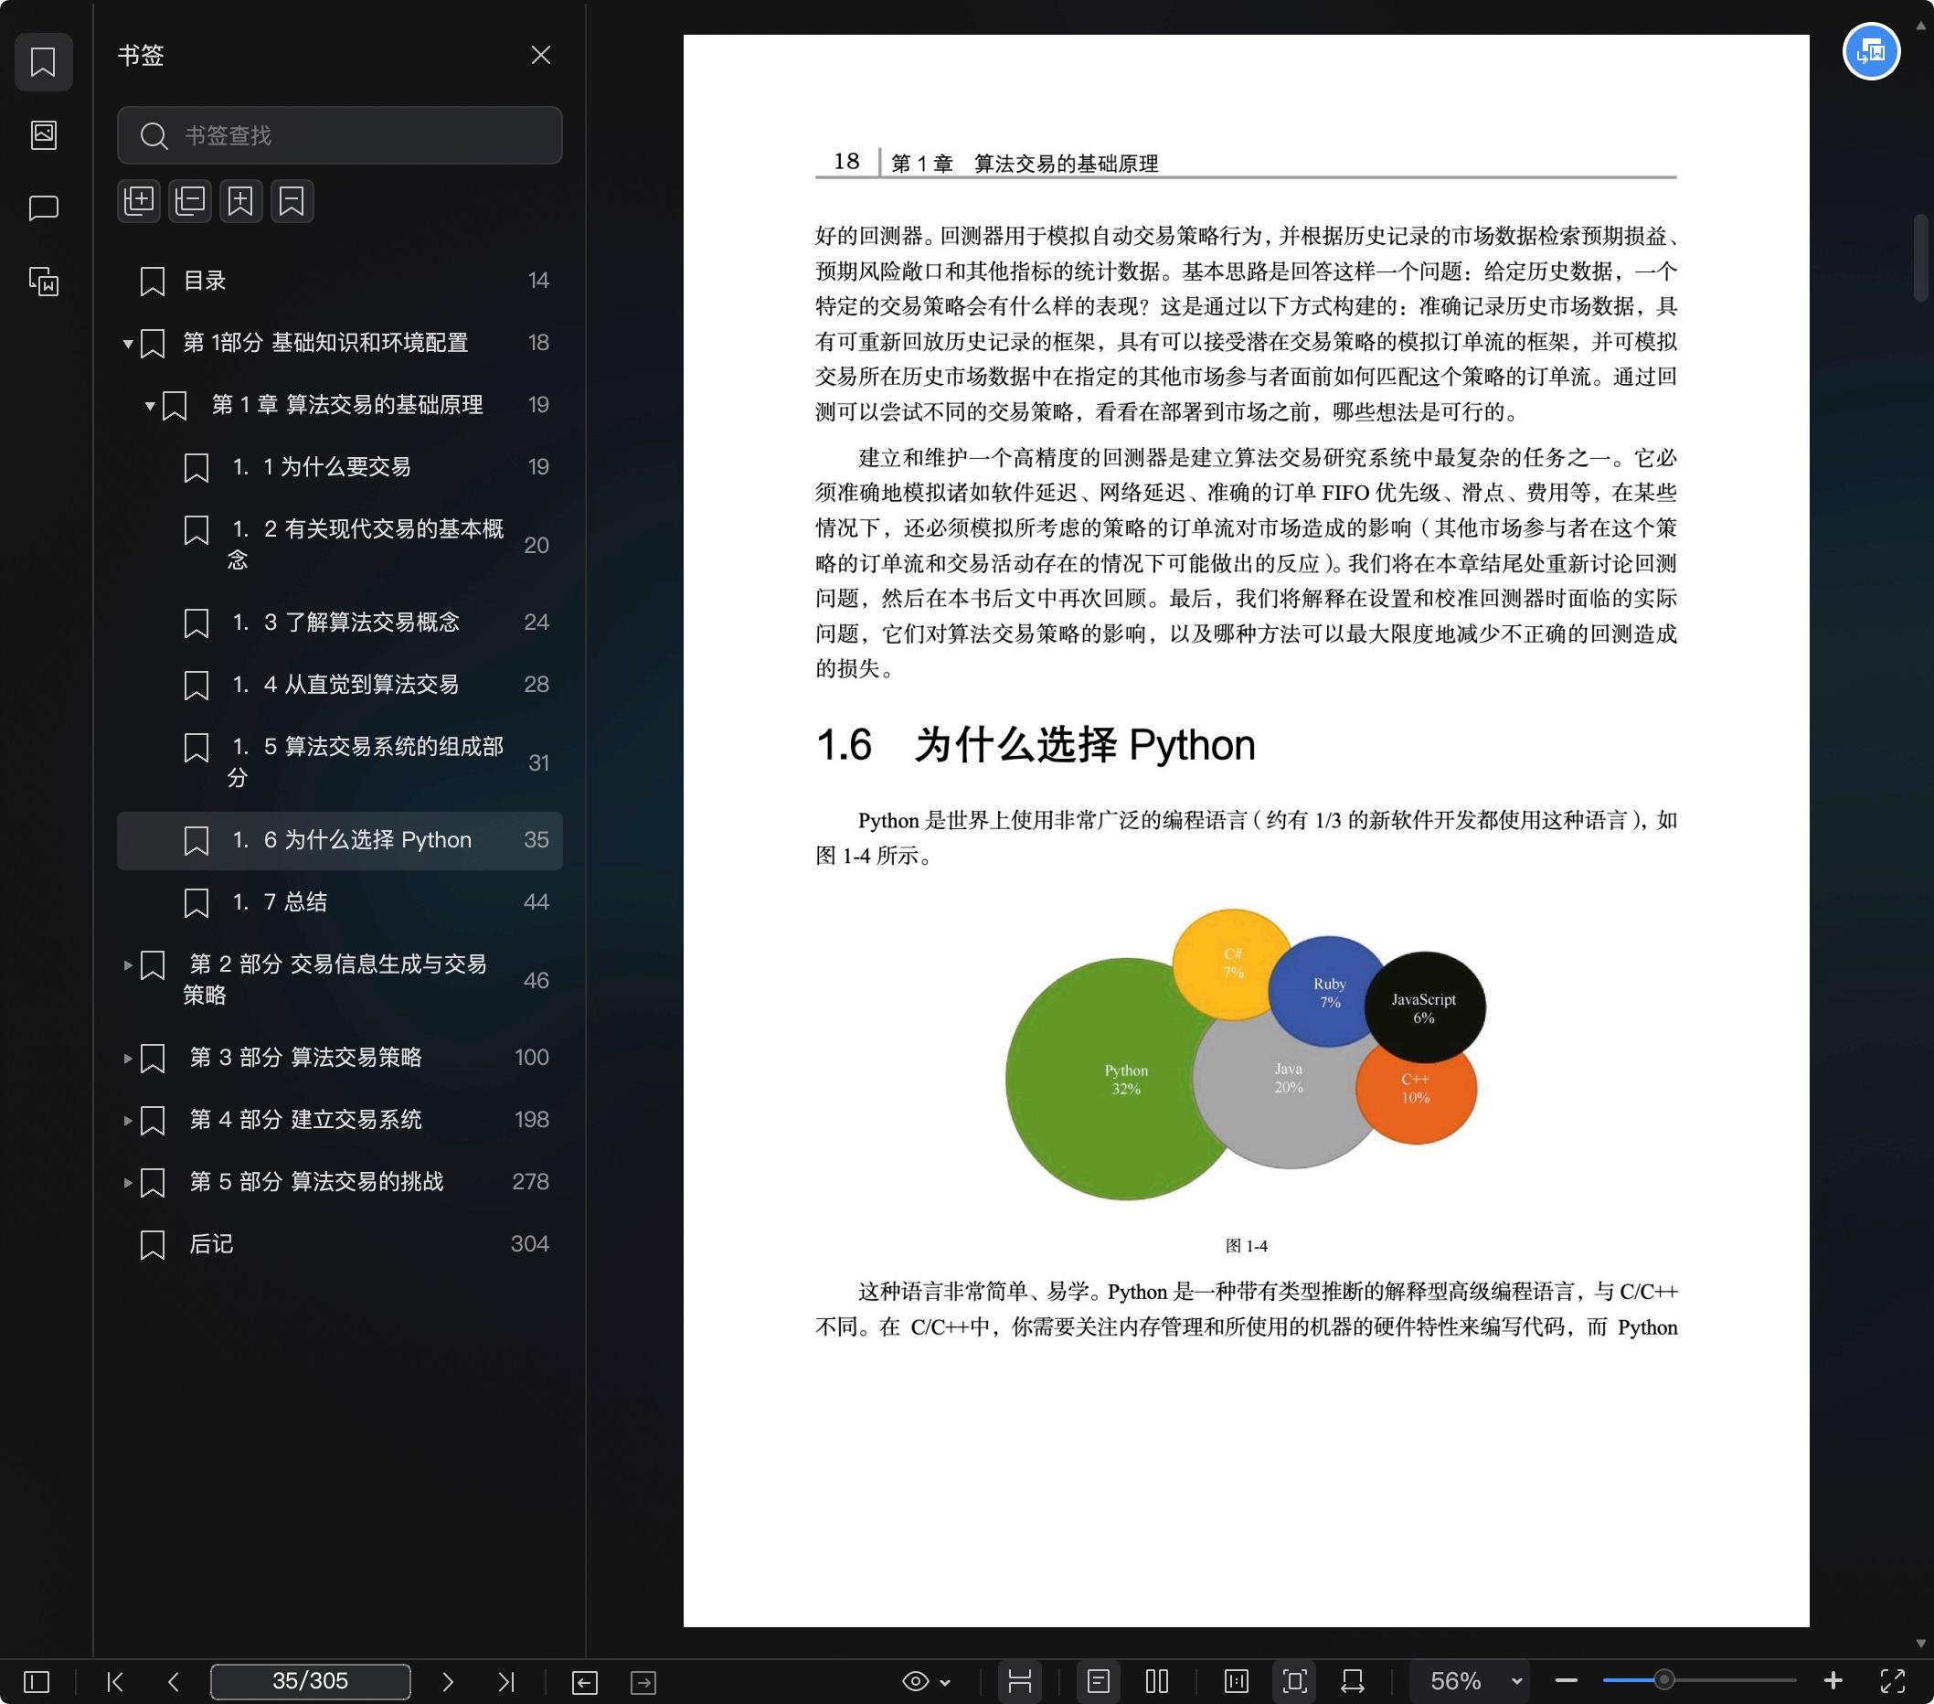Toggle sidebar panel icon in bottom bar
Screen dimensions: 1934x1704
tap(36, 1681)
